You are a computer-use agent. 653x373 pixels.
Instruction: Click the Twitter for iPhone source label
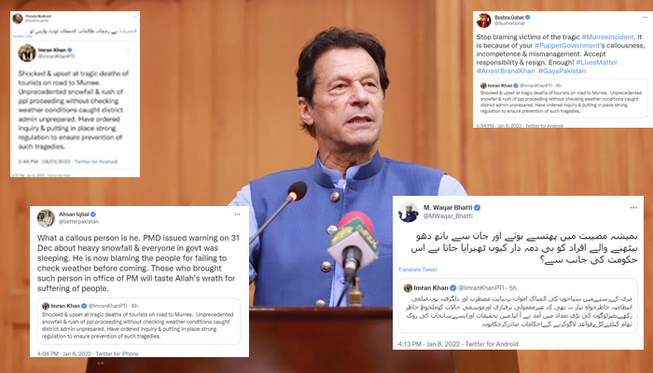coord(117,353)
